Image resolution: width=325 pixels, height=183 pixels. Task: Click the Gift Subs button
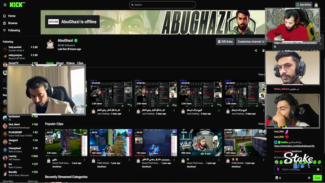pos(225,42)
